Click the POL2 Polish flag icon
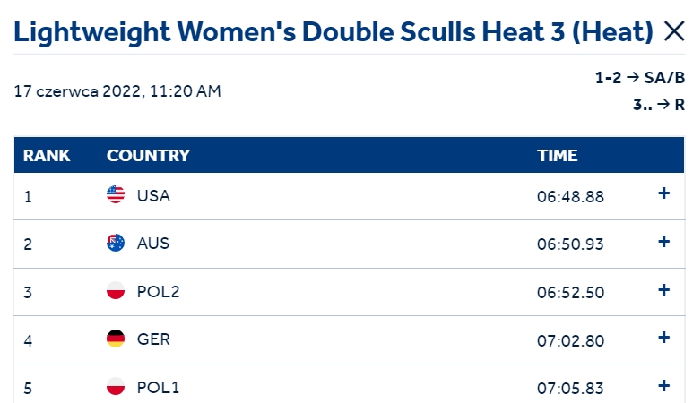 [116, 290]
